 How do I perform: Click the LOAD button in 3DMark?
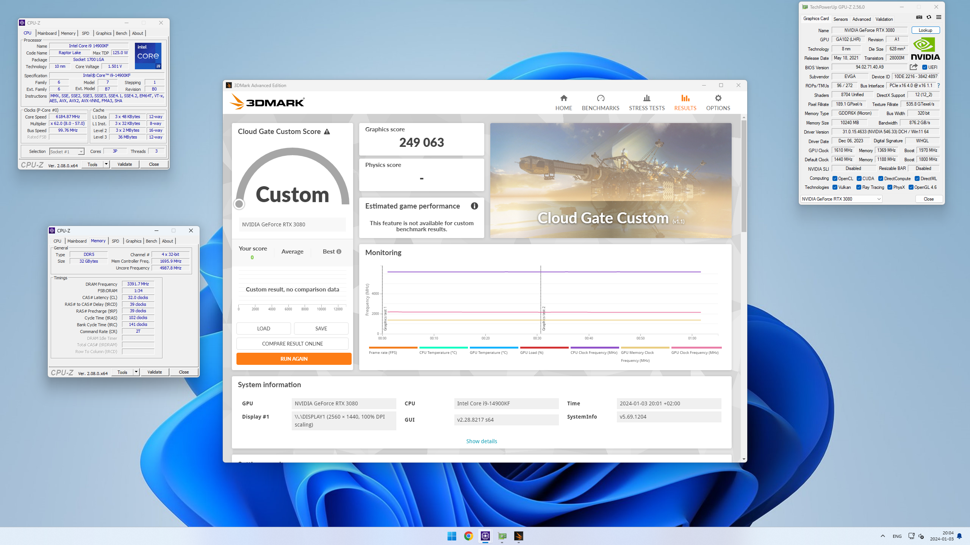[263, 329]
